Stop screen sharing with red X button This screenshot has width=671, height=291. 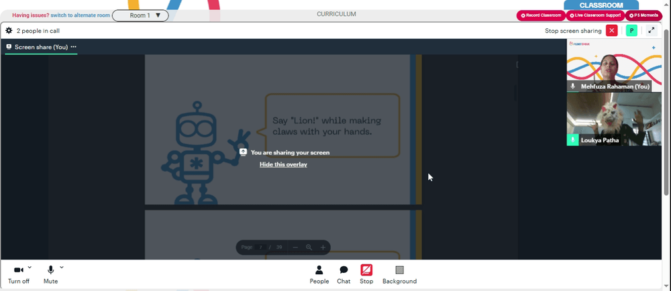[611, 31]
